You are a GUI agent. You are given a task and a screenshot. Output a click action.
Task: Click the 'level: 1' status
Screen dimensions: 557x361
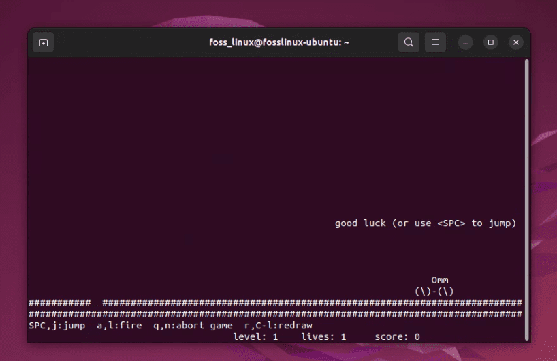click(x=255, y=337)
